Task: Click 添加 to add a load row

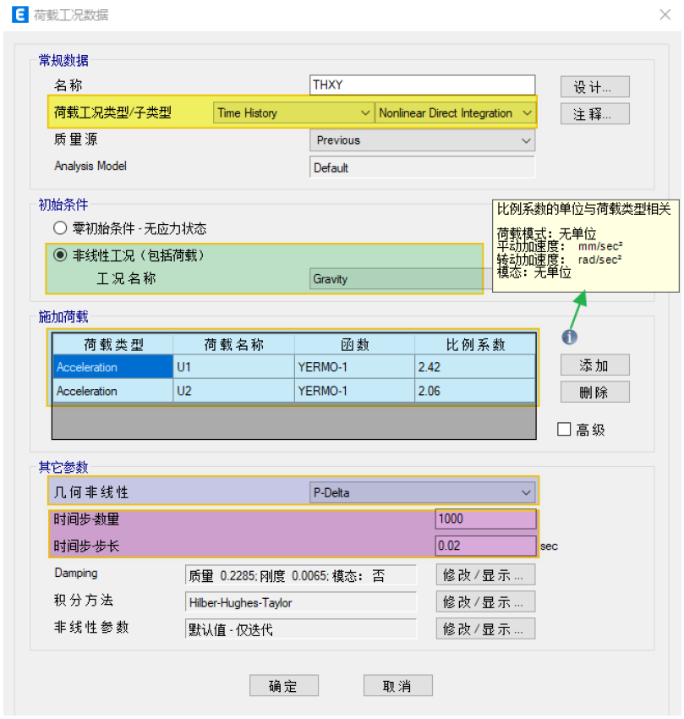Action: [x=594, y=365]
